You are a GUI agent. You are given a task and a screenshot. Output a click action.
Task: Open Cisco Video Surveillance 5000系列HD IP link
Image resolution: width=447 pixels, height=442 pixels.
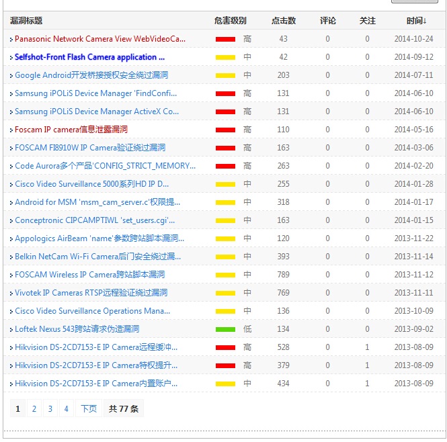point(91,184)
